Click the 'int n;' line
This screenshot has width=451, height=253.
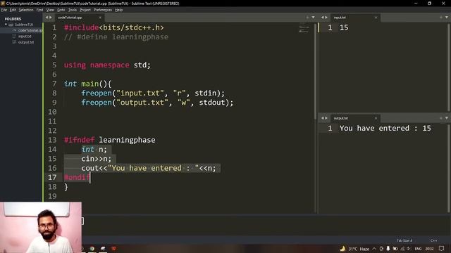coord(94,150)
